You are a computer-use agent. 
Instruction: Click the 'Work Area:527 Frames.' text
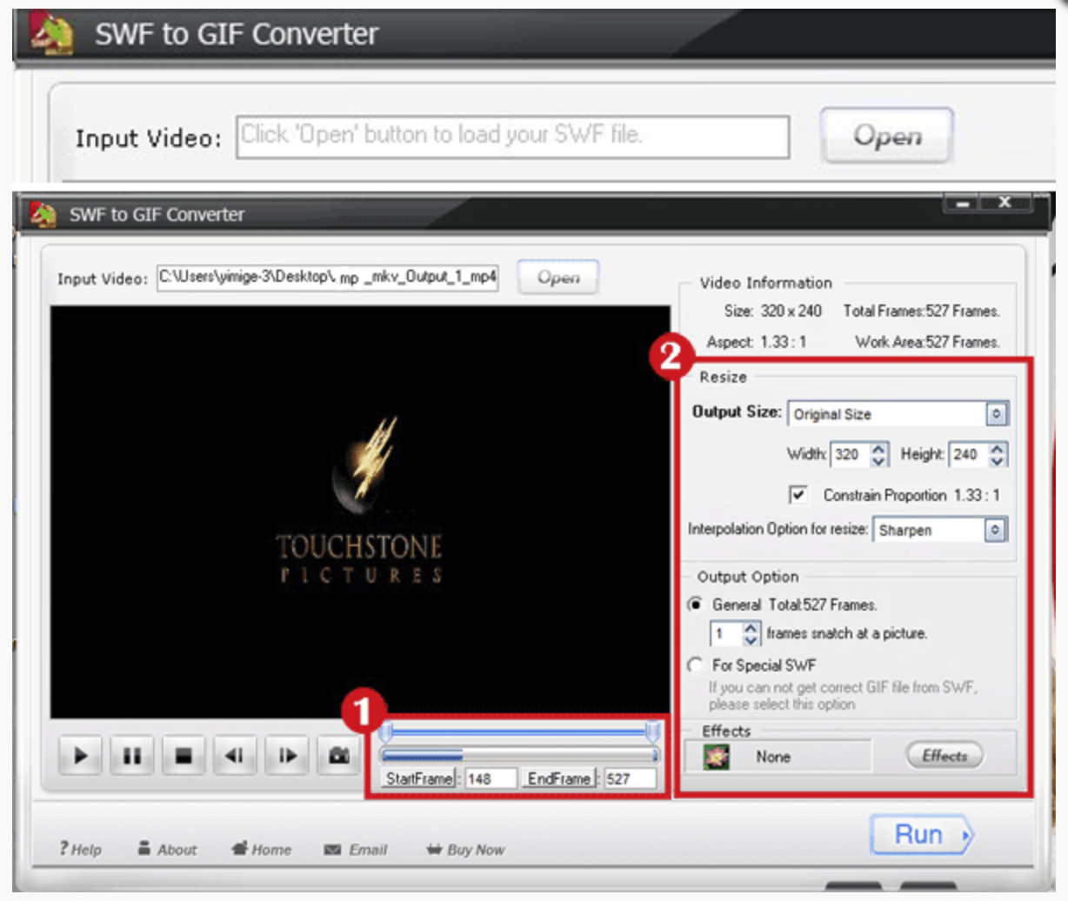[927, 342]
